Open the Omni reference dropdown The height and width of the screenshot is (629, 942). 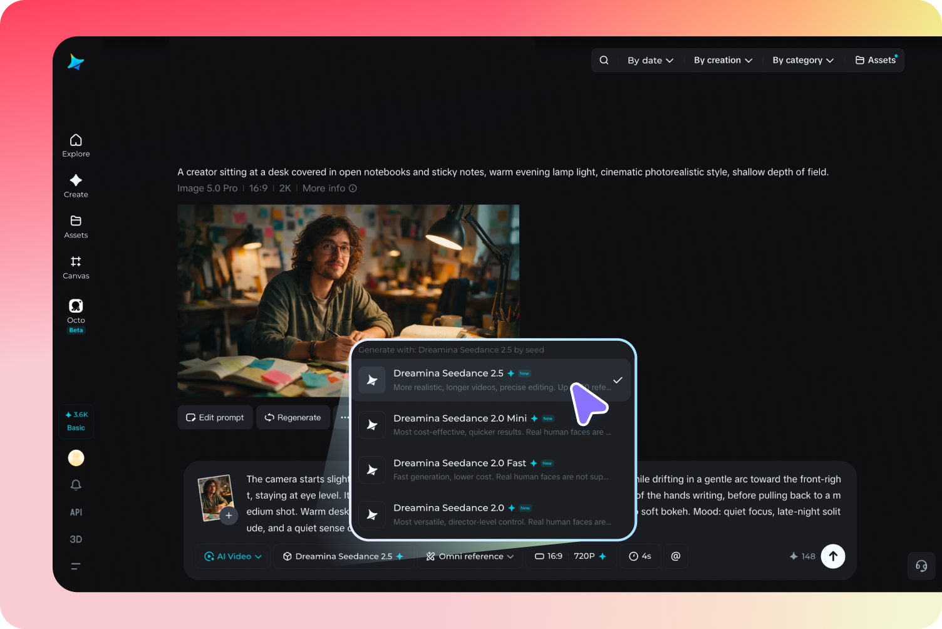click(x=470, y=556)
